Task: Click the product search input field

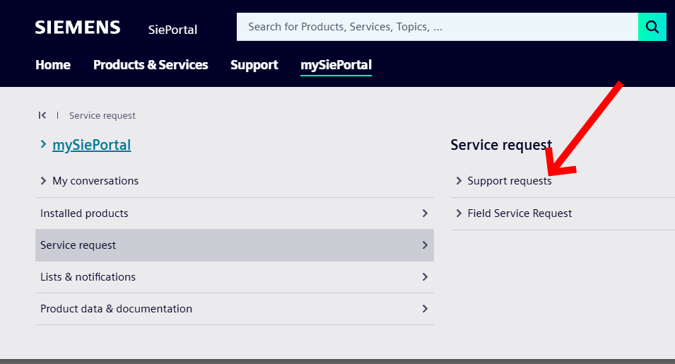Action: pyautogui.click(x=437, y=27)
